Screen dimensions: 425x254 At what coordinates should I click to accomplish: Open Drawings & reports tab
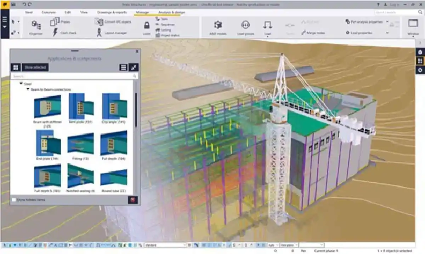112,12
